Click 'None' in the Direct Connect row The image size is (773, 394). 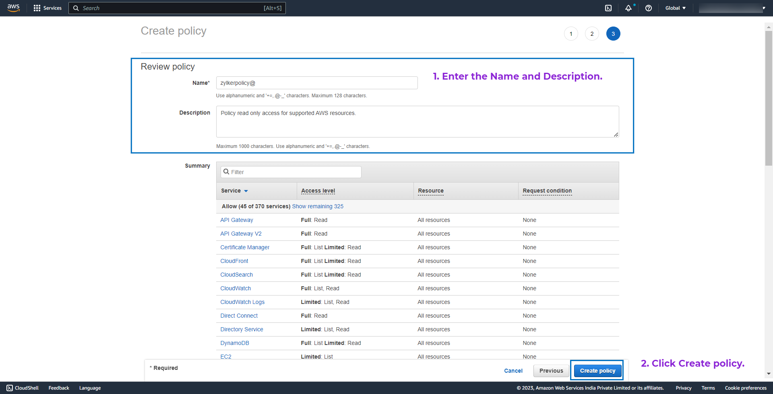click(529, 316)
